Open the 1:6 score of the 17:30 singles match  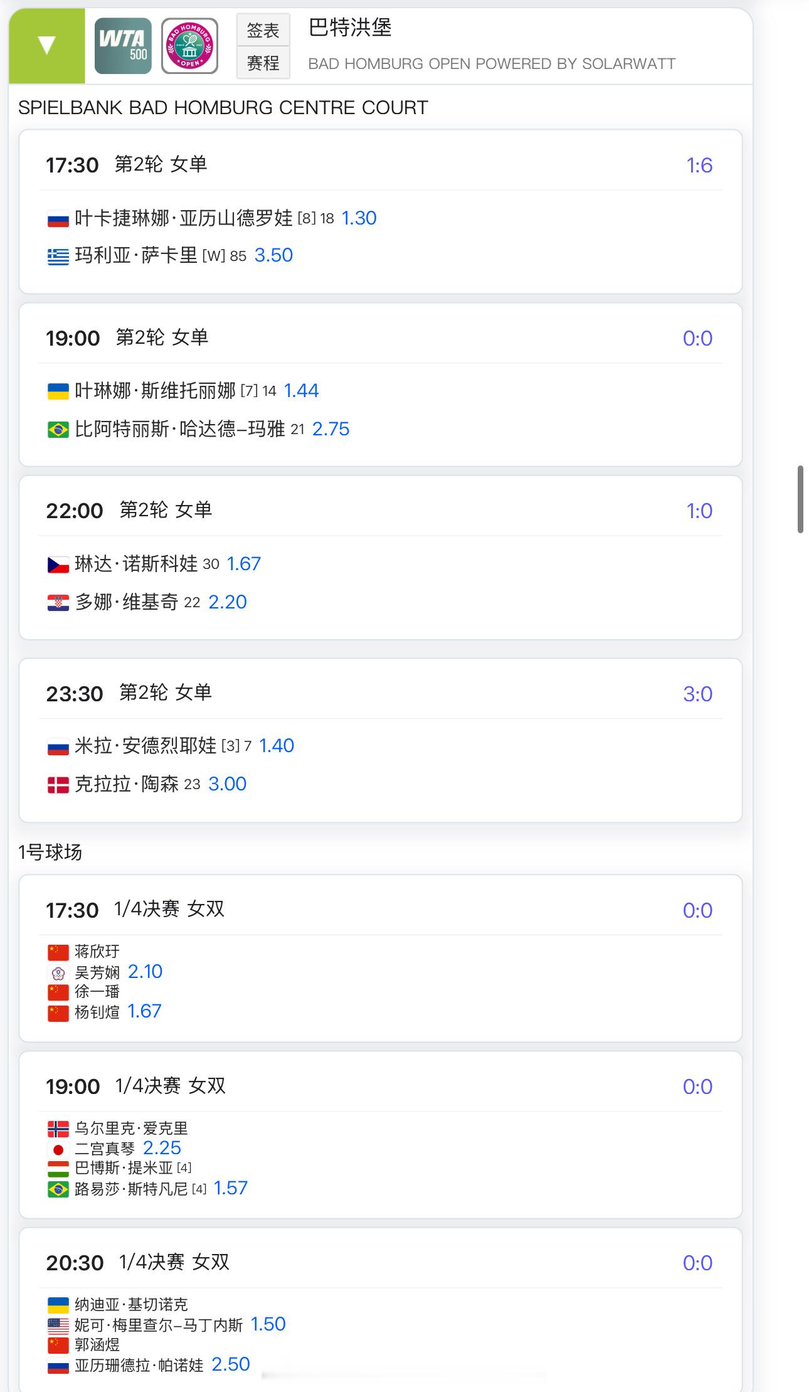point(699,165)
